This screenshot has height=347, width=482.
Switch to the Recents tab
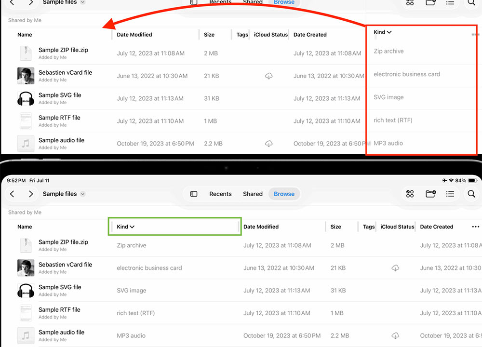click(x=220, y=194)
